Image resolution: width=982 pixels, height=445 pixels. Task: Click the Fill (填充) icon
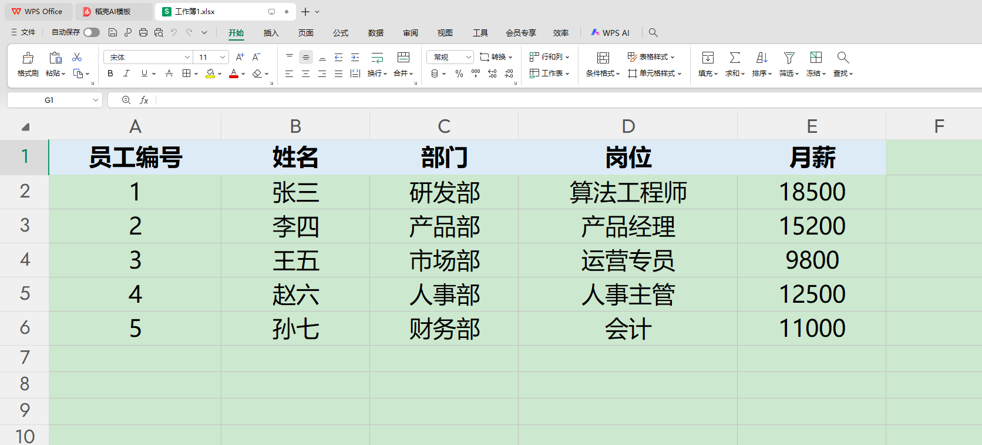[708, 58]
